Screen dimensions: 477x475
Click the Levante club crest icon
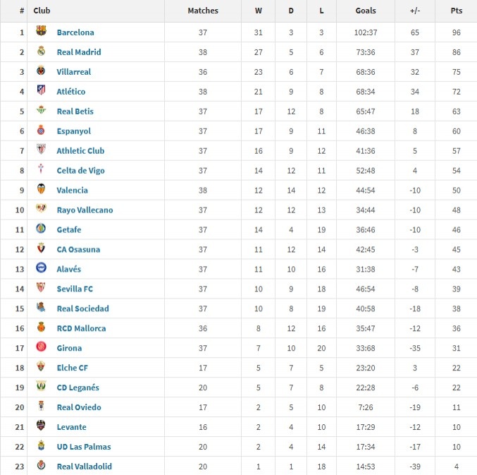tap(41, 426)
